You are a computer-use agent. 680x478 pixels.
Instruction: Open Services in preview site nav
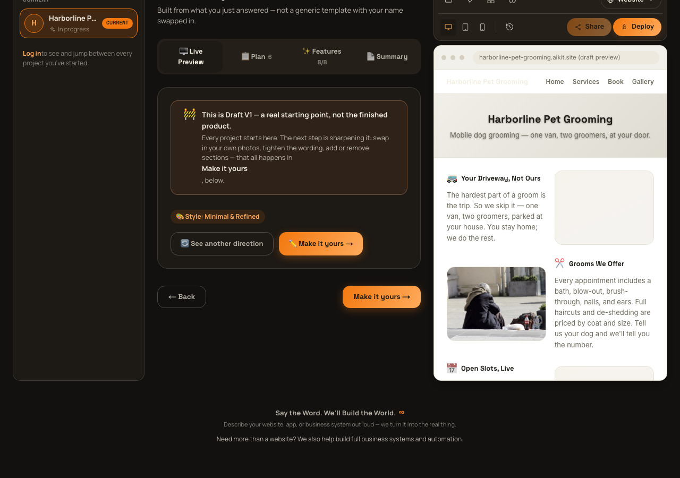point(586,82)
